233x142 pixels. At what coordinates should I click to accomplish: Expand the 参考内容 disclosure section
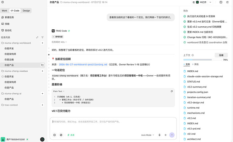point(58,37)
